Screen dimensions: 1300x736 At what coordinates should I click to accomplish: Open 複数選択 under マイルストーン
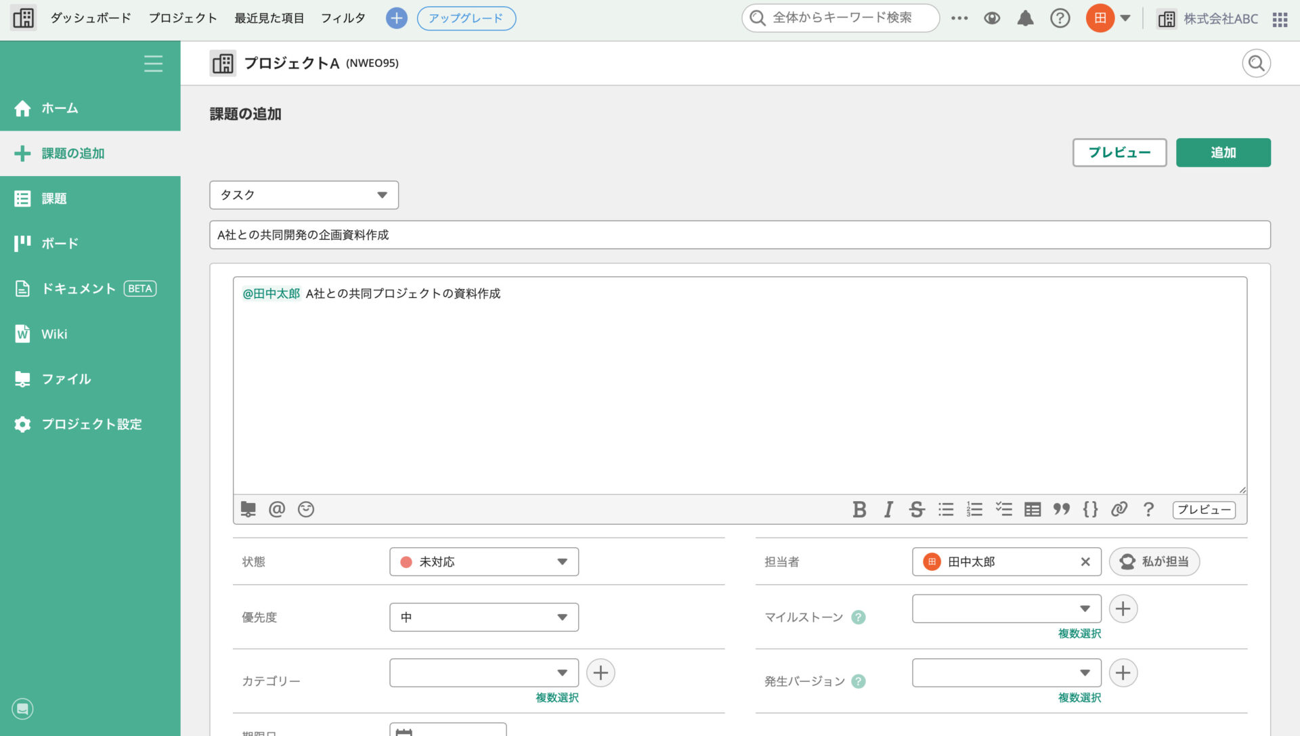(1079, 634)
